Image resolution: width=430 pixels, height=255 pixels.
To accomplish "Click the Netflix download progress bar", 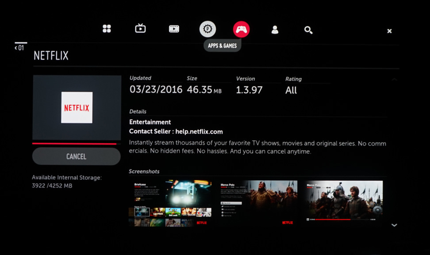I will 76,144.
